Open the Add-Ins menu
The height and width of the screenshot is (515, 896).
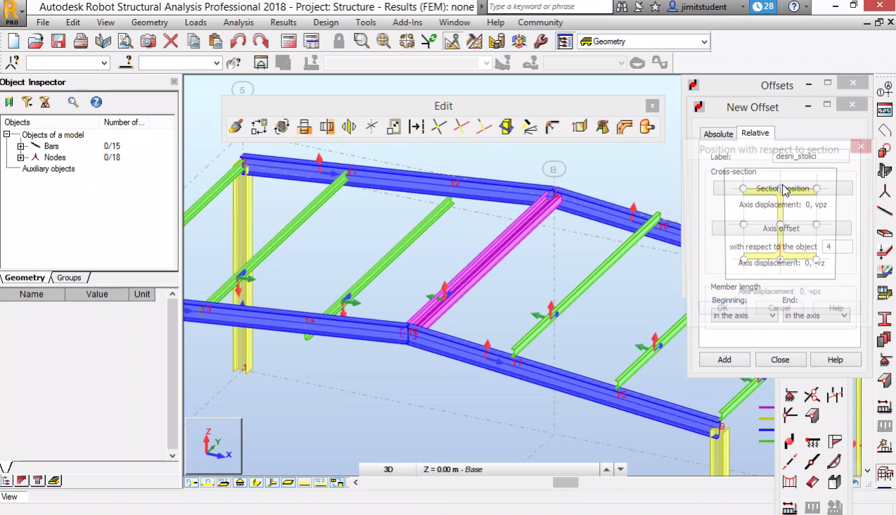pyautogui.click(x=407, y=23)
